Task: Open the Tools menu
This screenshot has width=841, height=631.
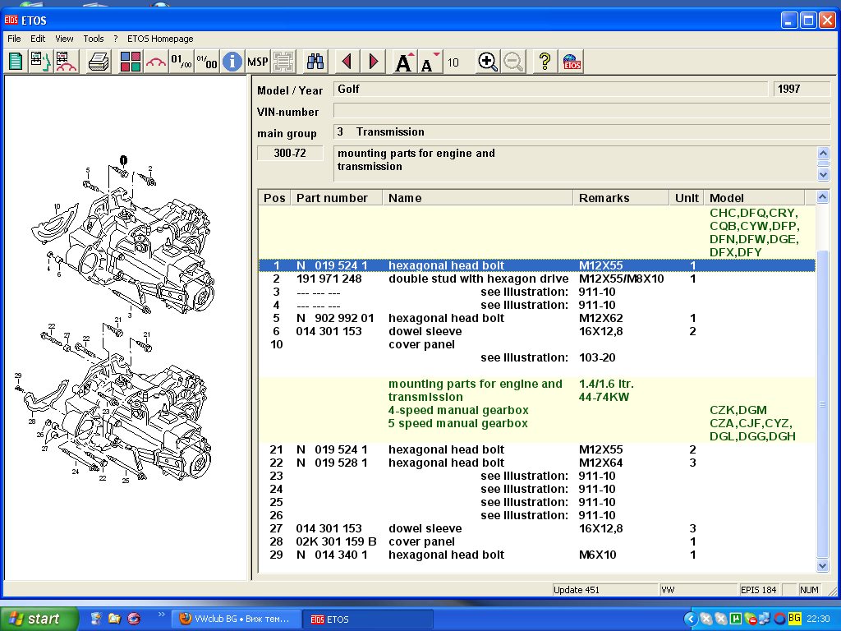Action: 94,39
